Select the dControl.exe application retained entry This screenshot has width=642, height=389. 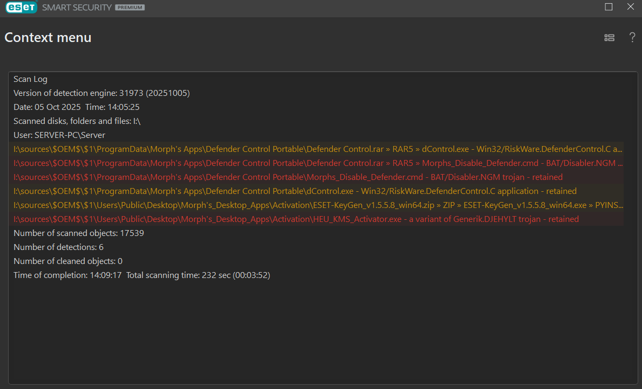coord(295,191)
